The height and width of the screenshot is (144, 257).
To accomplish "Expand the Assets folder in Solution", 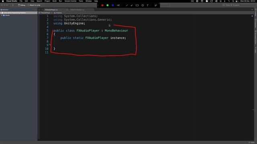I will tap(2, 15).
